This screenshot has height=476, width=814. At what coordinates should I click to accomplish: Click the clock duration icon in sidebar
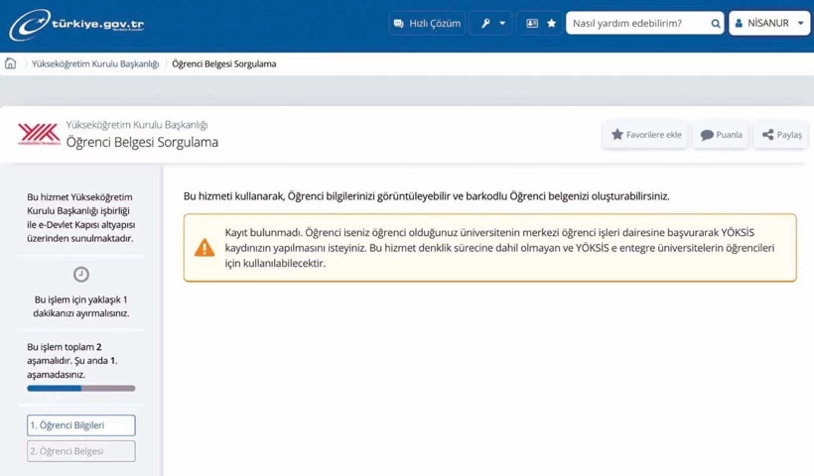tap(81, 275)
